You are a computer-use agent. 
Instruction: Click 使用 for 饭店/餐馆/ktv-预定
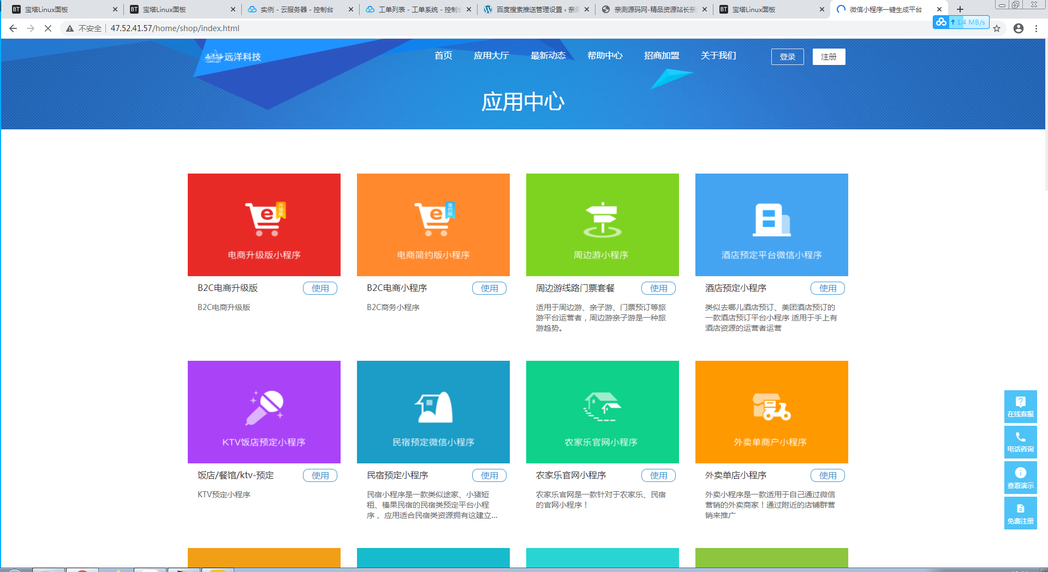click(320, 475)
